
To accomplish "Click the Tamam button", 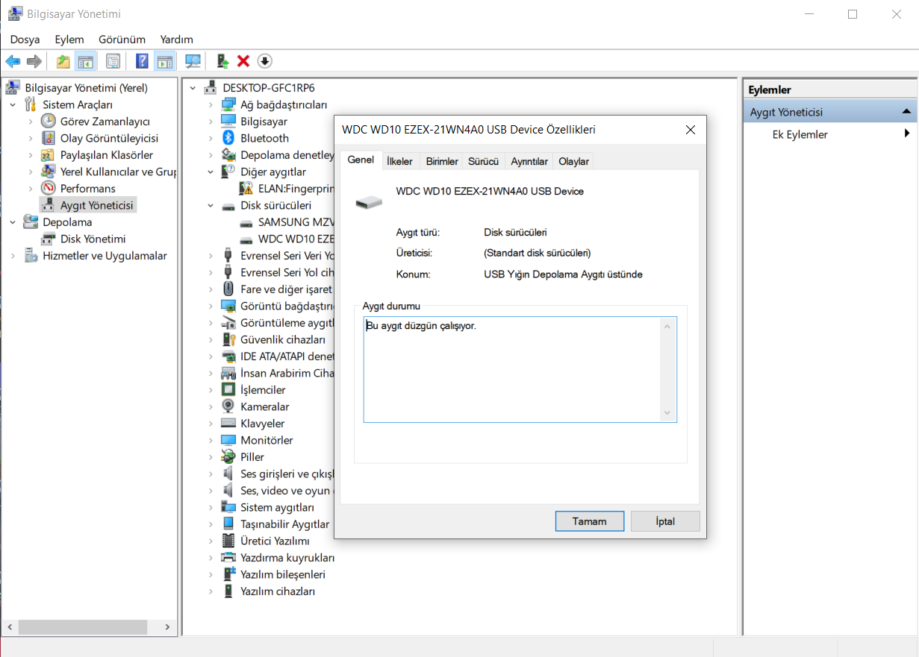I will click(x=589, y=521).
